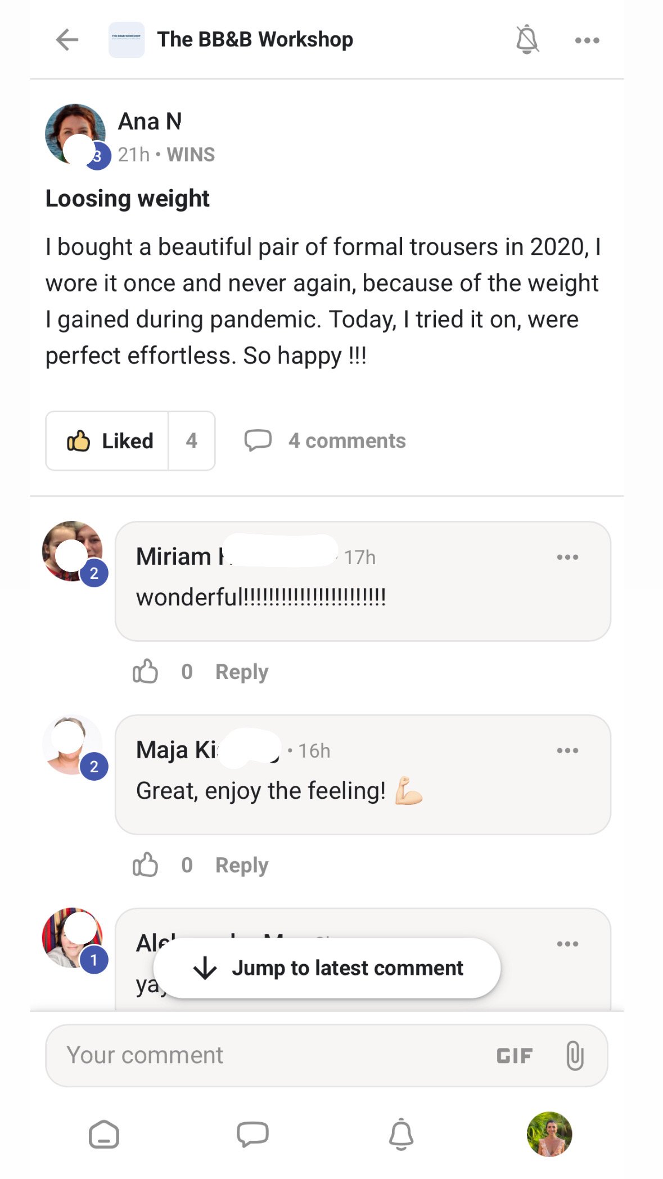Open the GIF picker
The height and width of the screenshot is (1179, 663).
[515, 1056]
